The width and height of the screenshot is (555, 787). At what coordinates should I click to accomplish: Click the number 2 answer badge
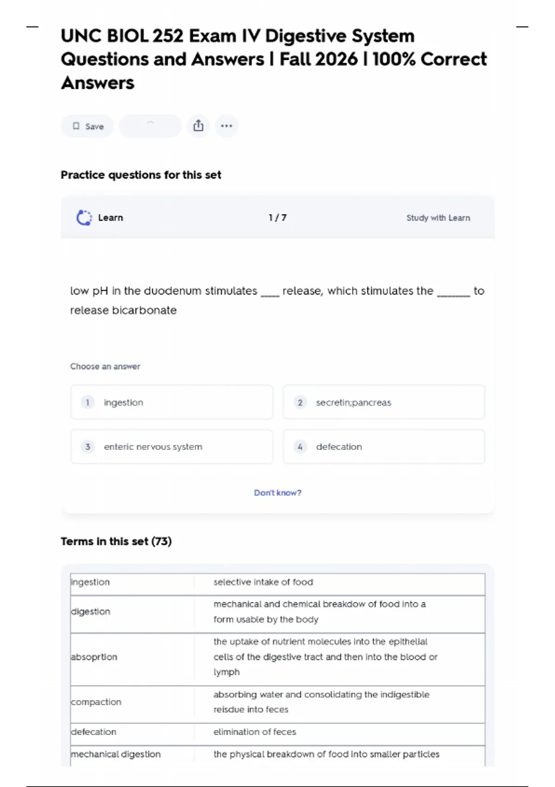300,402
